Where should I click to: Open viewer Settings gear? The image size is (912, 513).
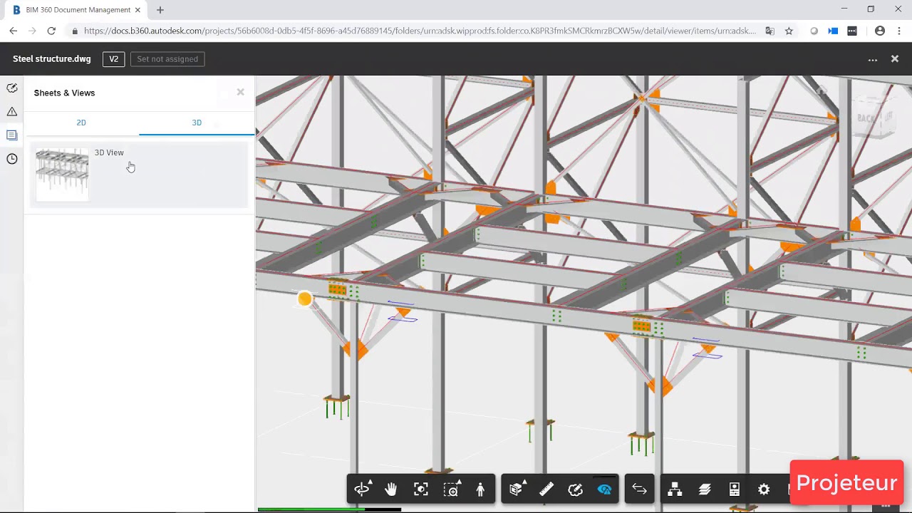coord(764,489)
